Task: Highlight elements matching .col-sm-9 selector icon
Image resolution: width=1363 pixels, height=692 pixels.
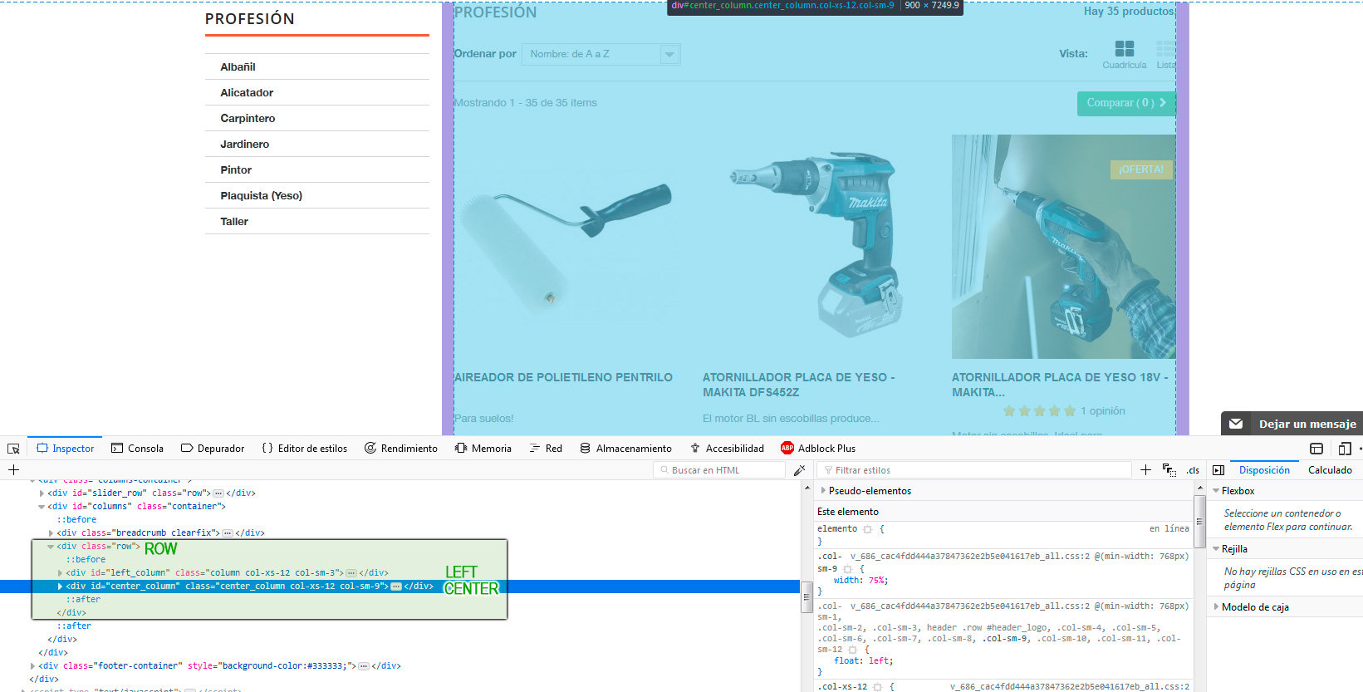Action: (847, 569)
